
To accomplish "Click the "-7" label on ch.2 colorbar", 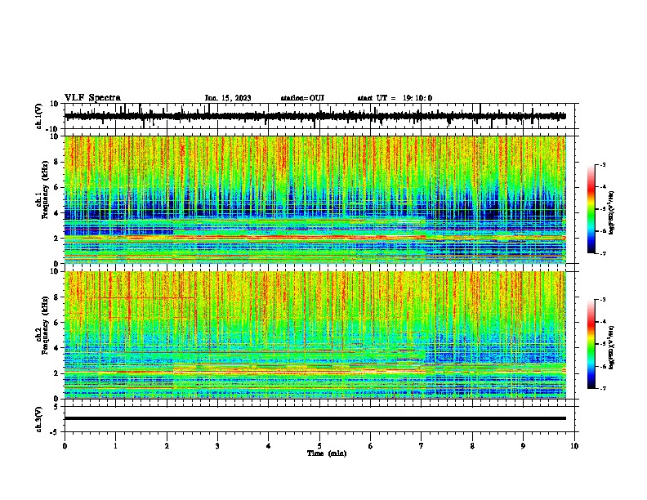I will click(x=602, y=388).
